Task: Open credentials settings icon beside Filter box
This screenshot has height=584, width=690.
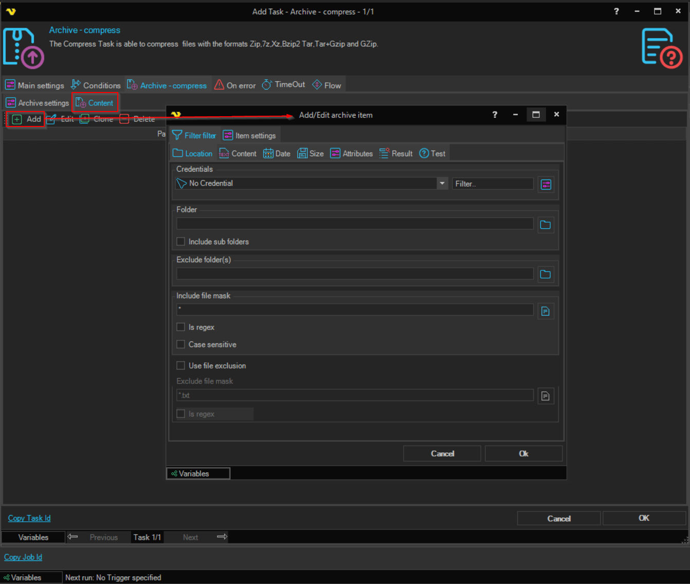Action: [x=546, y=185]
